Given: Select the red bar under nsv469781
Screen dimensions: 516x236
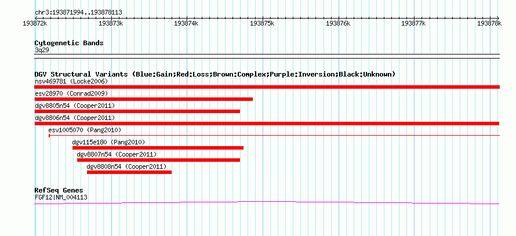Looking at the screenshot, I should coord(267,87).
